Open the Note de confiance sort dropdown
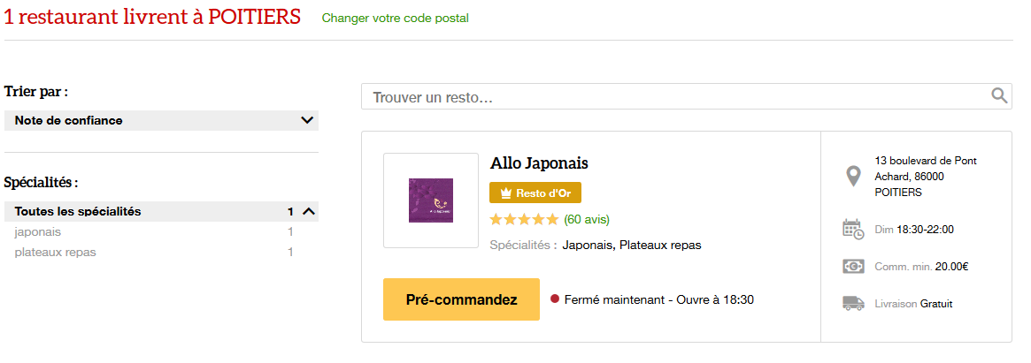 tap(161, 120)
